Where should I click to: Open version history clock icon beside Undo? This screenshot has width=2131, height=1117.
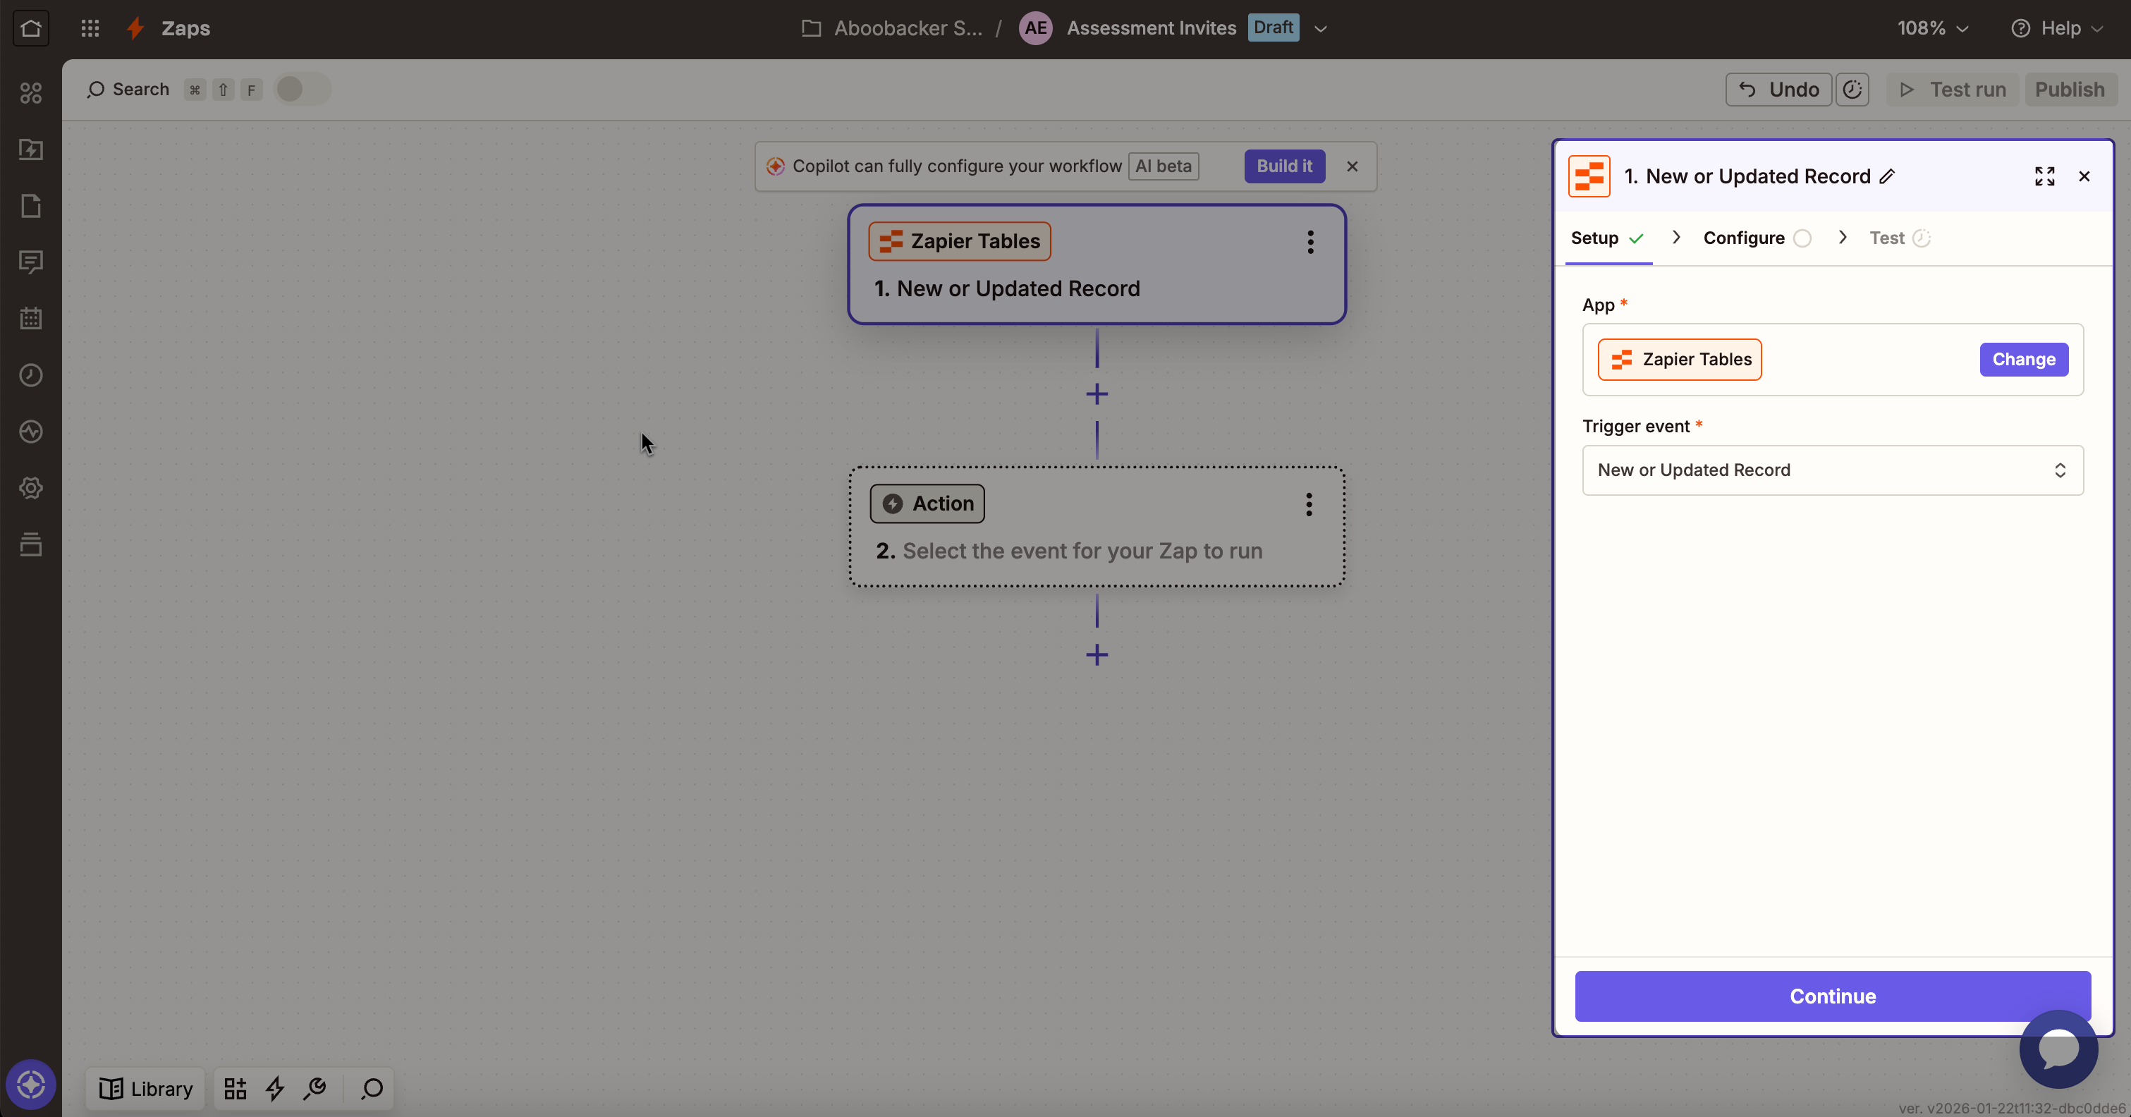pos(1852,90)
